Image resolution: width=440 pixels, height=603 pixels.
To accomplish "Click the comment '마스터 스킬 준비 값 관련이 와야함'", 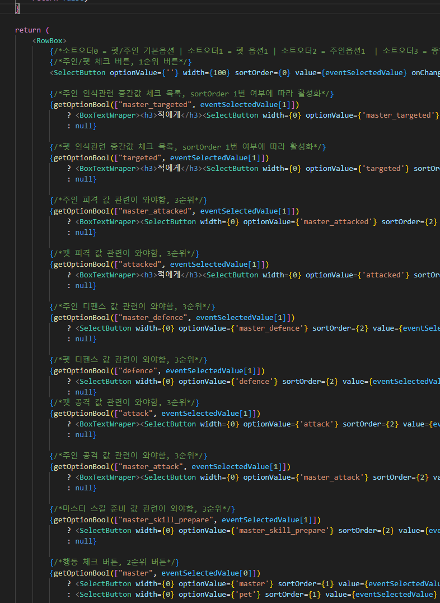I will coord(142,509).
